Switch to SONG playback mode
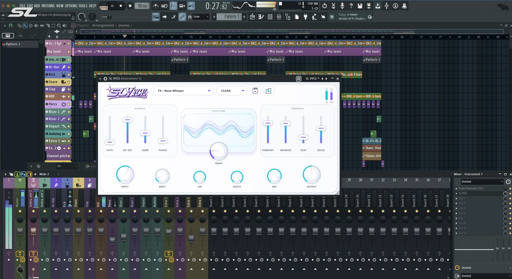Image resolution: width=512 pixels, height=279 pixels. 104,8
